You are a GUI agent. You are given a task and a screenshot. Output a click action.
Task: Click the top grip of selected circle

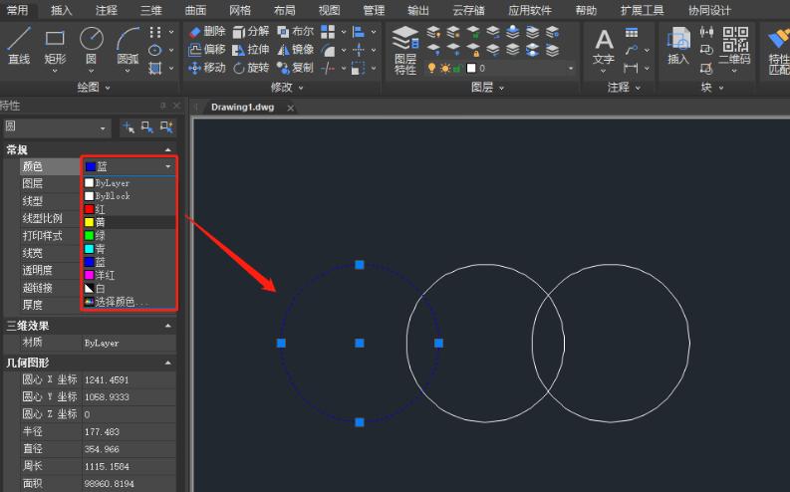pos(360,264)
